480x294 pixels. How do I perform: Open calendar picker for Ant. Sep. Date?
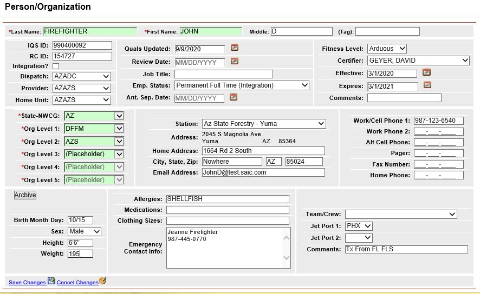tap(233, 97)
